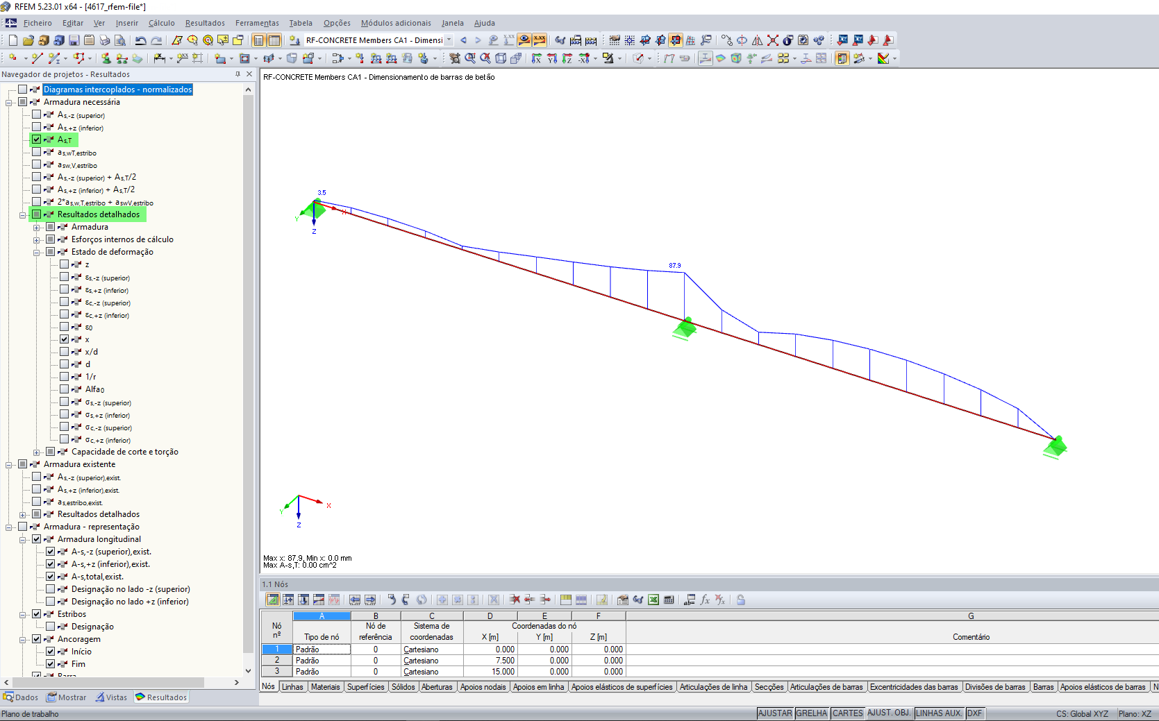Check the x/d checkbox

coord(64,352)
